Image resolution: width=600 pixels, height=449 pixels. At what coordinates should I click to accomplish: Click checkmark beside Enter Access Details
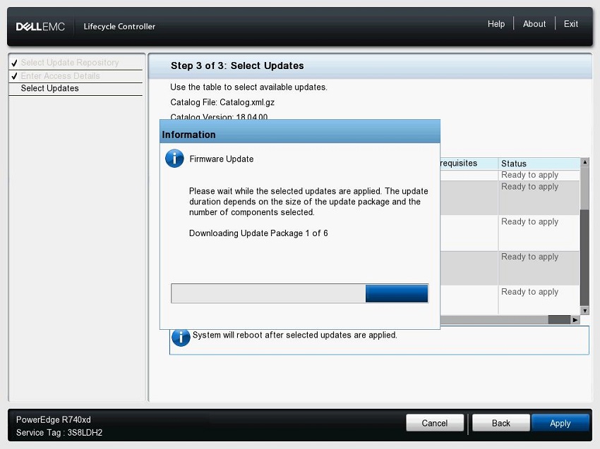(15, 76)
